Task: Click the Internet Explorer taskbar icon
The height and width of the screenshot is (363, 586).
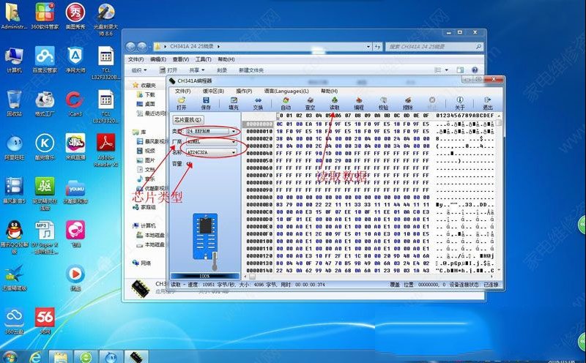Action: coord(35,357)
